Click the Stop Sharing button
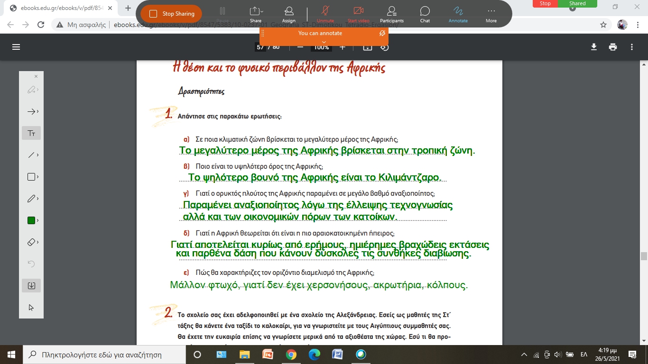This screenshot has width=648, height=364. coord(171,14)
